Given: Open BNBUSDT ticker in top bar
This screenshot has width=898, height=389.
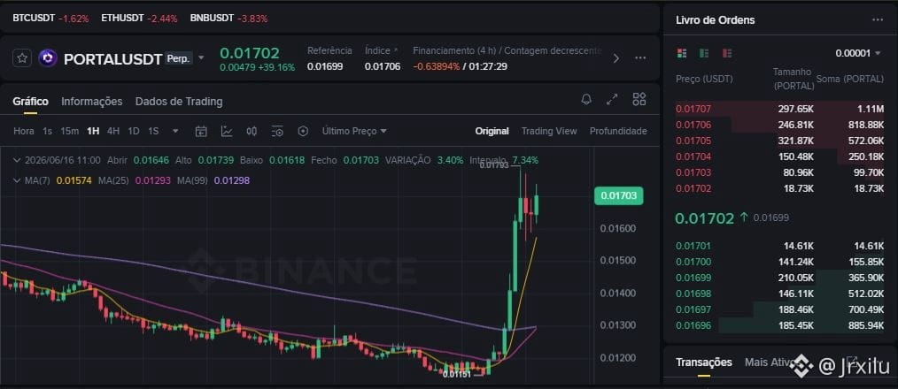Looking at the screenshot, I should [x=228, y=19].
